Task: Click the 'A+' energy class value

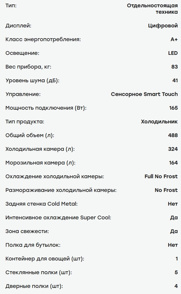Action: (x=174, y=39)
